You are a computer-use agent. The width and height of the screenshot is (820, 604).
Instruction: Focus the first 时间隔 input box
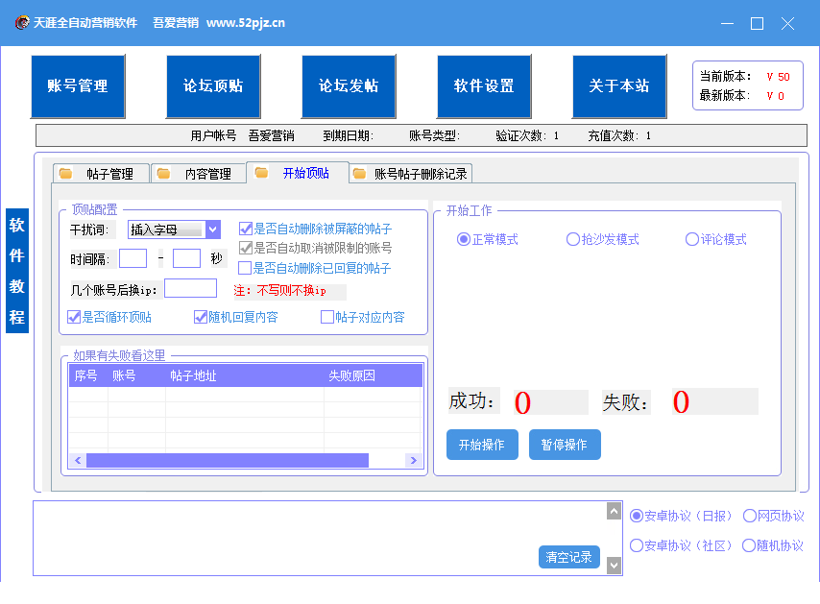pyautogui.click(x=133, y=258)
